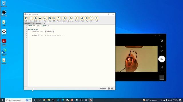
Task: Close the first editor tab
Action: click(x=34, y=23)
